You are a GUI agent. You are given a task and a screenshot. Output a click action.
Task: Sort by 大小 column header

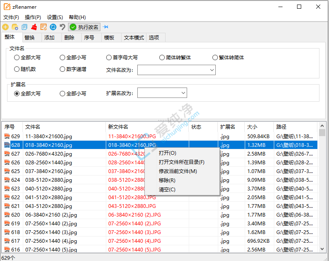[259, 127]
